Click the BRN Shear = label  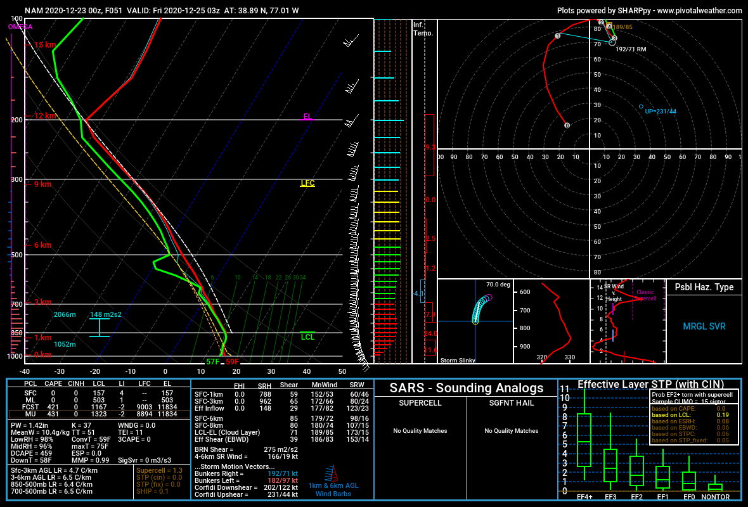[x=214, y=449]
